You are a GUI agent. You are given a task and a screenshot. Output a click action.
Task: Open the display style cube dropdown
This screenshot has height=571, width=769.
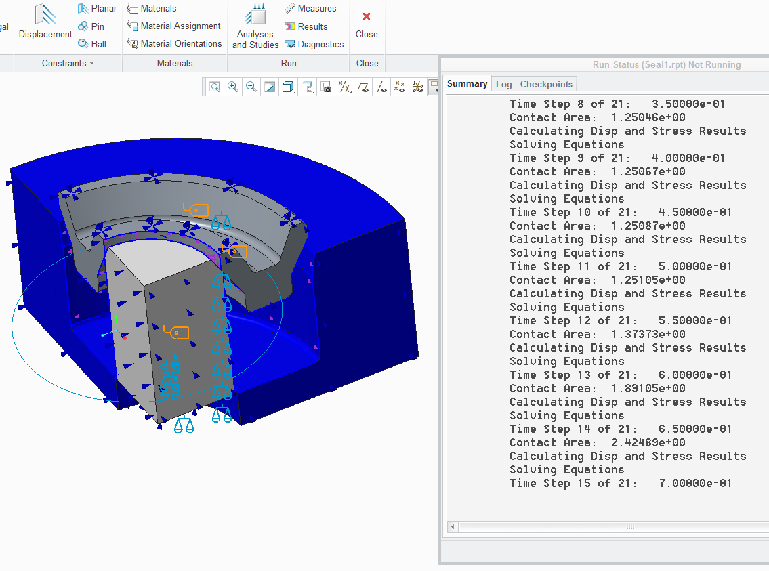click(288, 87)
